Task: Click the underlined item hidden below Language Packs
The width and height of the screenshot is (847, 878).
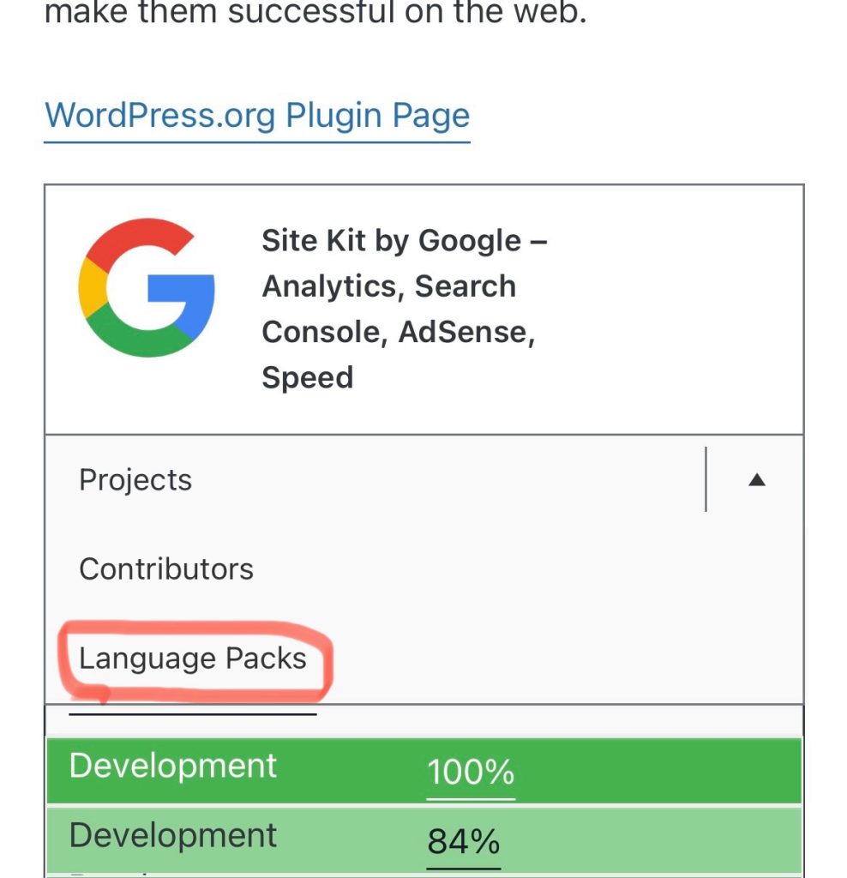Action: [x=193, y=710]
